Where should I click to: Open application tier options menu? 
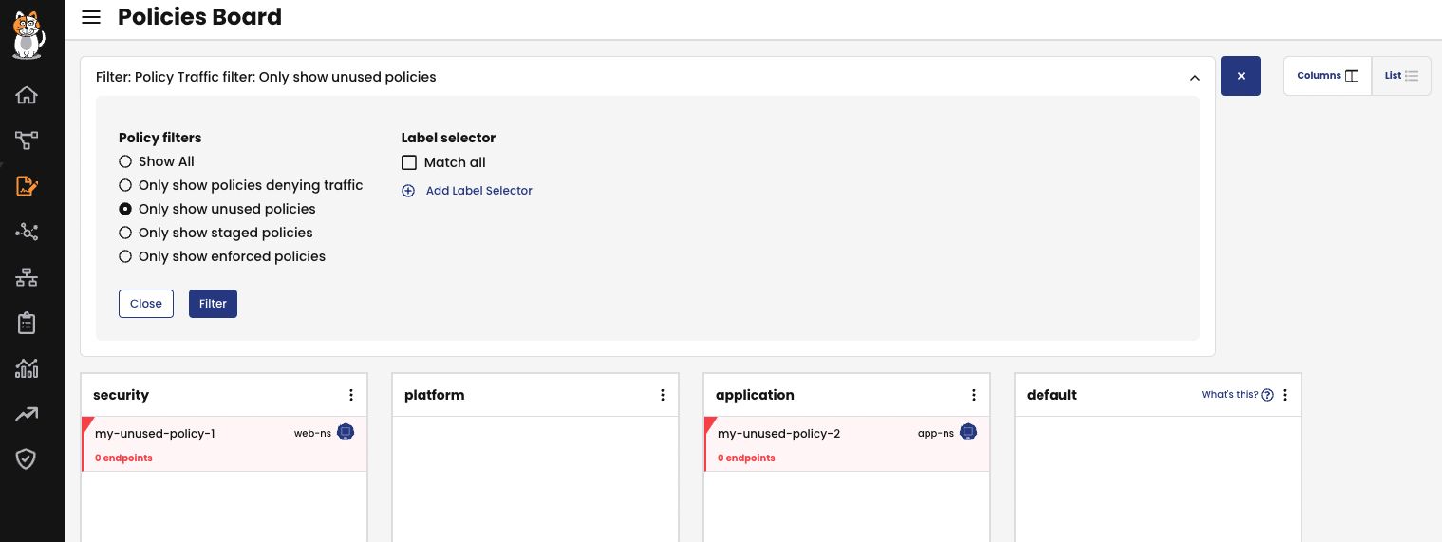click(x=974, y=395)
